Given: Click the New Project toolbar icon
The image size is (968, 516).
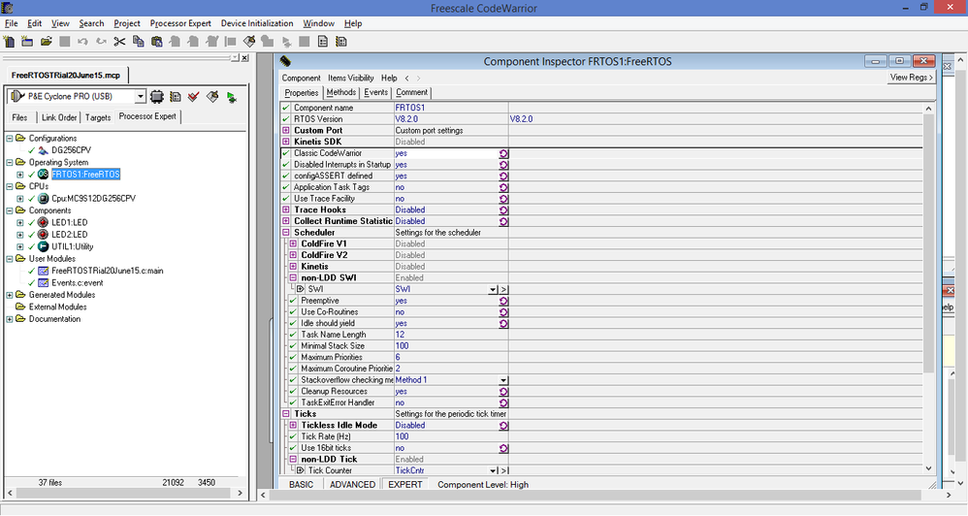Looking at the screenshot, I should [27, 42].
